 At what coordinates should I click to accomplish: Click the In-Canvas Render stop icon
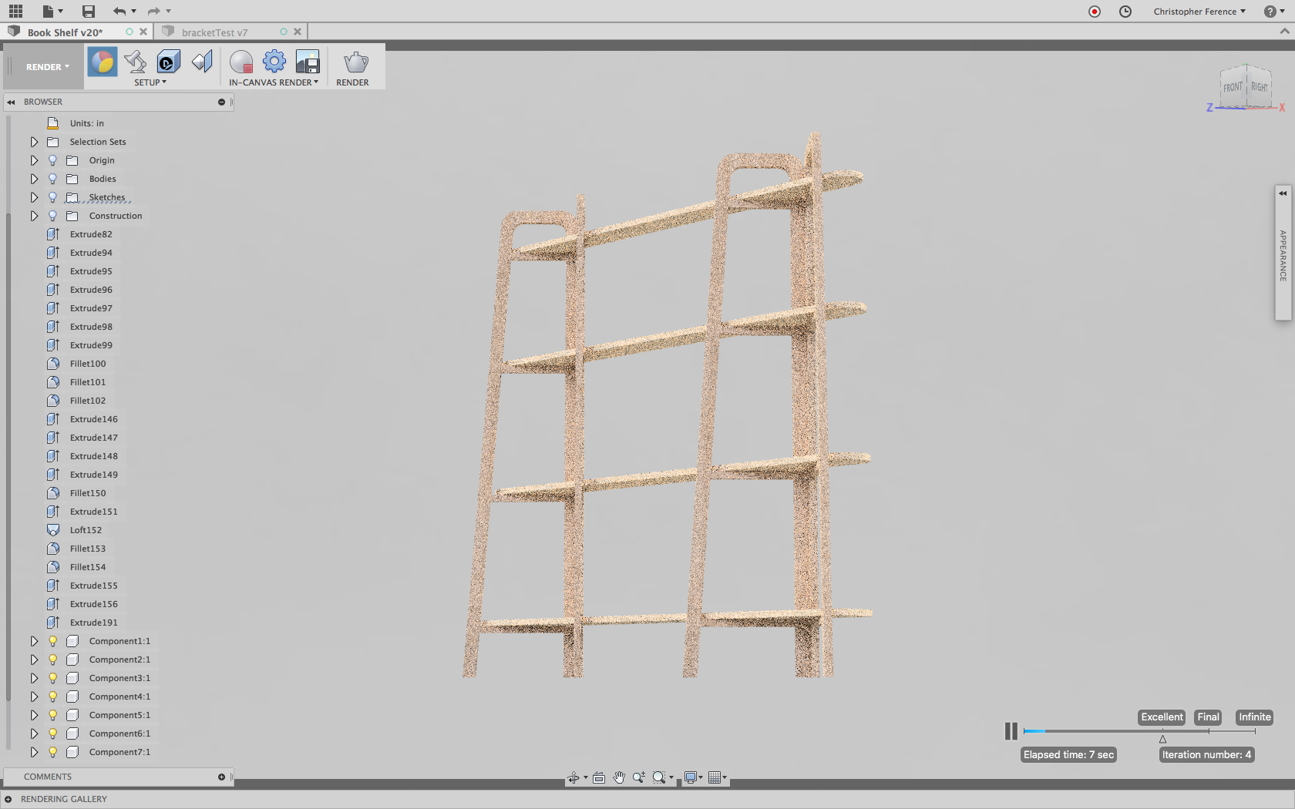click(x=241, y=62)
